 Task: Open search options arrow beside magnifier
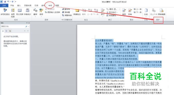coord(29,26)
